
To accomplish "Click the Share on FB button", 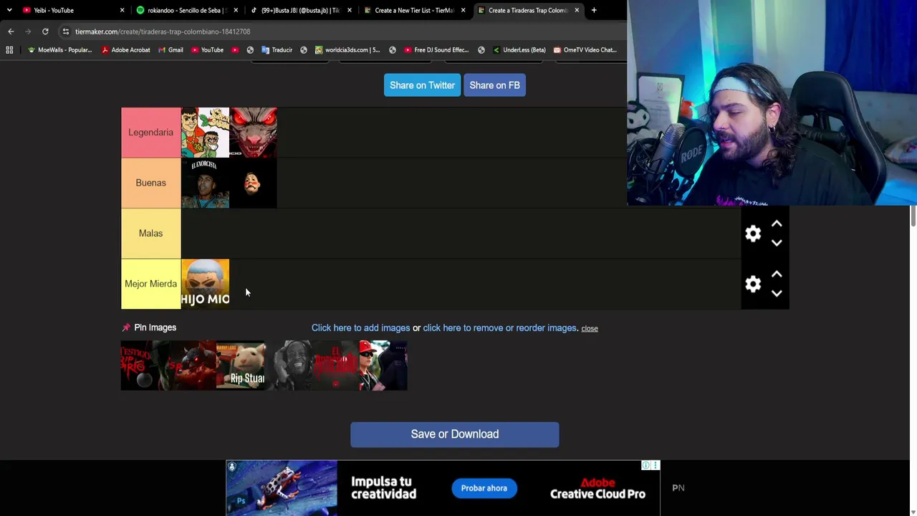I will click(494, 85).
